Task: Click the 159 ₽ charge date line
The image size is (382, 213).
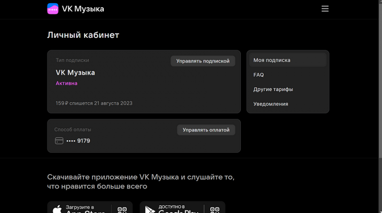Action: 94,103
